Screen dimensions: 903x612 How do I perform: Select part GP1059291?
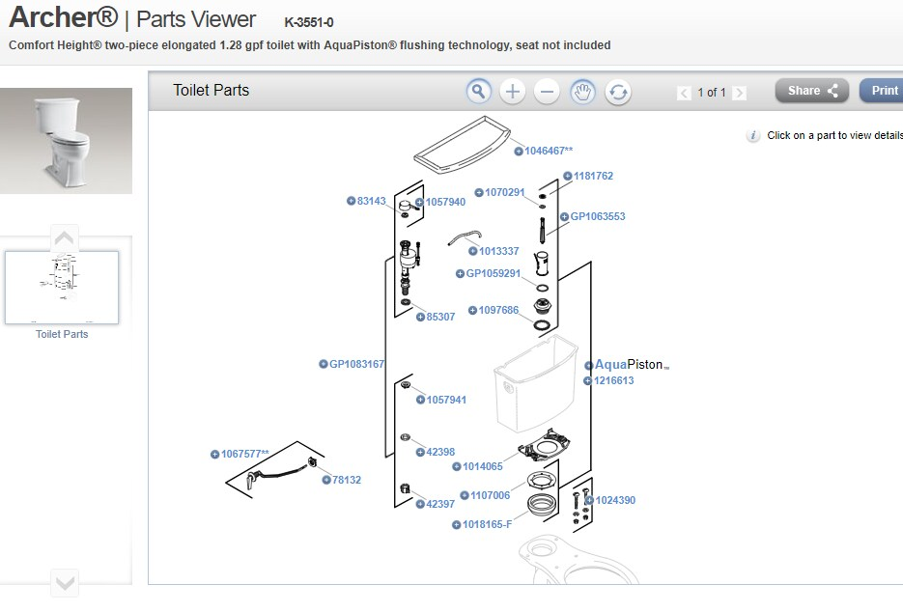point(493,273)
